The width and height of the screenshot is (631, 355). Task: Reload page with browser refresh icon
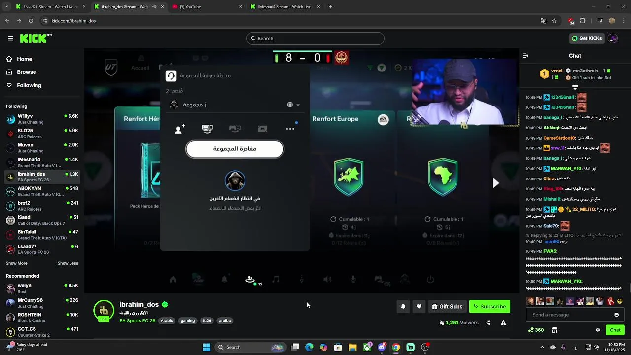pos(31,21)
